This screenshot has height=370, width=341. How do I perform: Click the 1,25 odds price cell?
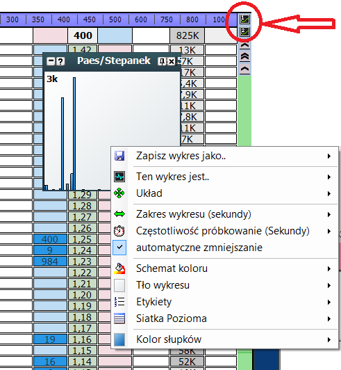pos(82,239)
